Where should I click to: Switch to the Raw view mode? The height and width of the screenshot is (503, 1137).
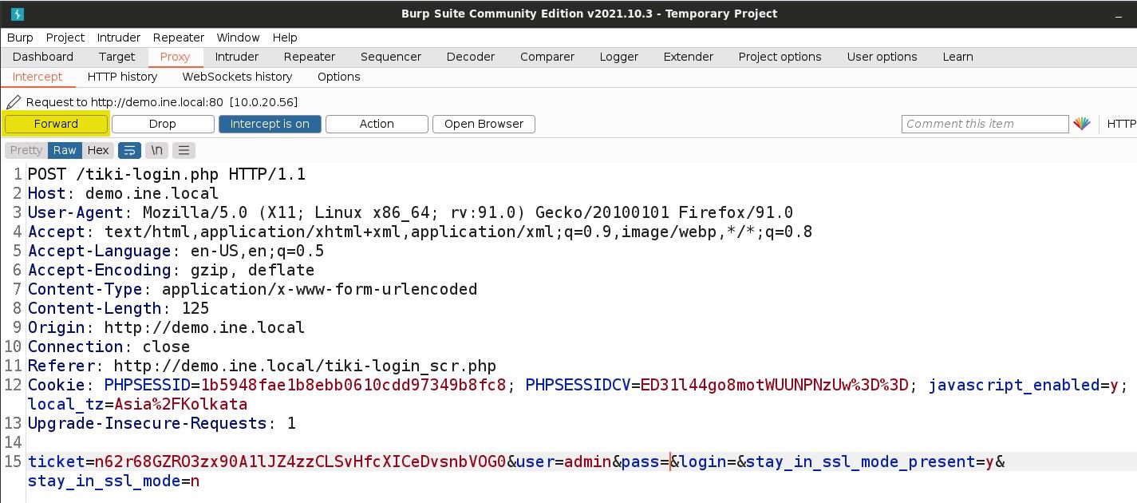pyautogui.click(x=65, y=150)
